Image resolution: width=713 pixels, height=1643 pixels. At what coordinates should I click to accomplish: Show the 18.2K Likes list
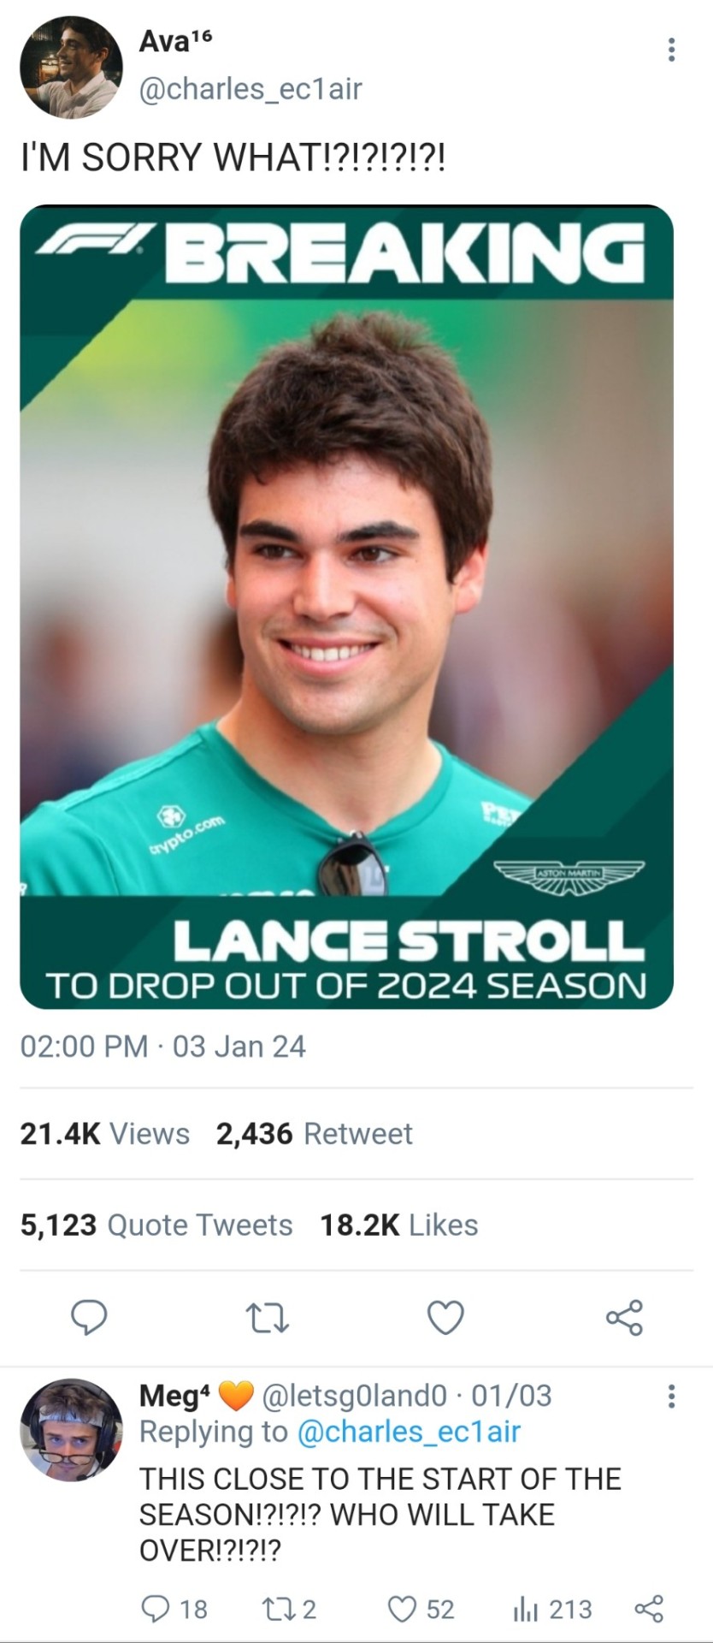pos(399,1225)
